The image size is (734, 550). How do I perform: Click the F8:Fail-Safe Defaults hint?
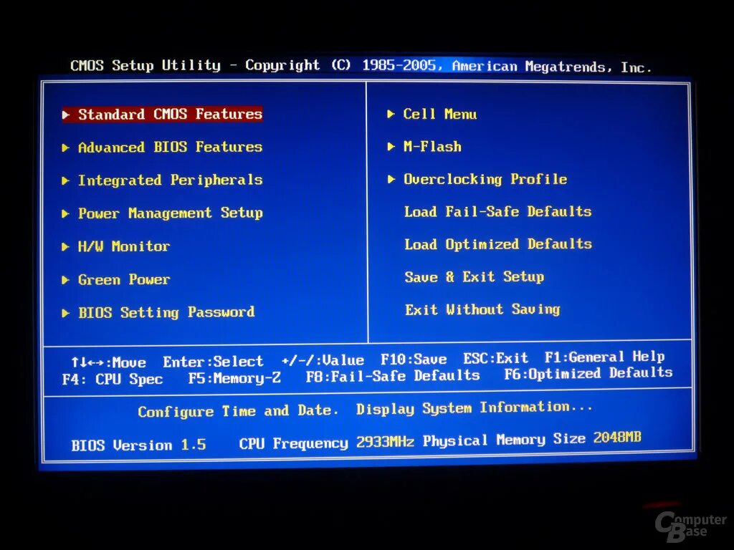(x=393, y=375)
